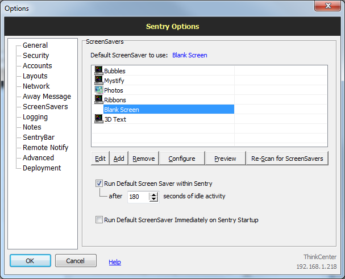Open the Notes options page

point(32,127)
